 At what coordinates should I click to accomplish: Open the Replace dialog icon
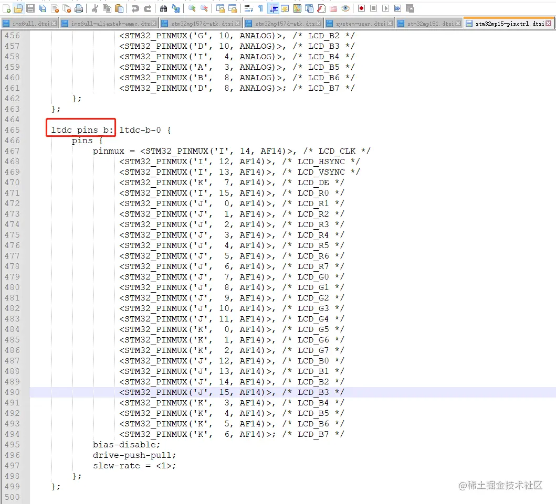(x=175, y=8)
